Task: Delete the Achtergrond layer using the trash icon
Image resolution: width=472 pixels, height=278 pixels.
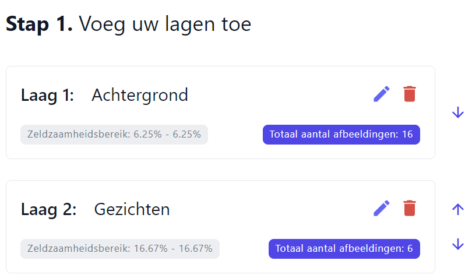Action: point(410,94)
